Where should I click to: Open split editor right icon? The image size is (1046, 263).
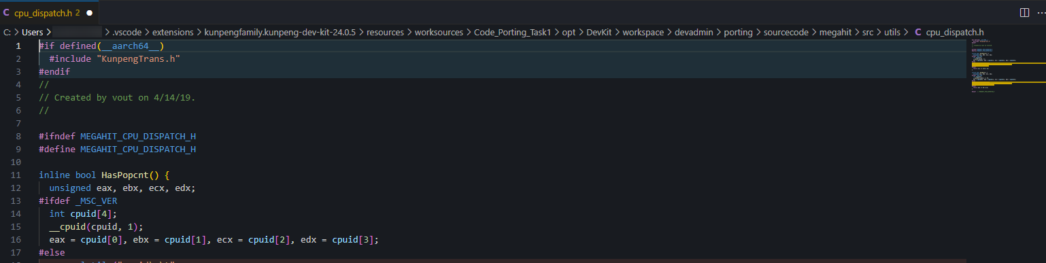coord(1024,12)
